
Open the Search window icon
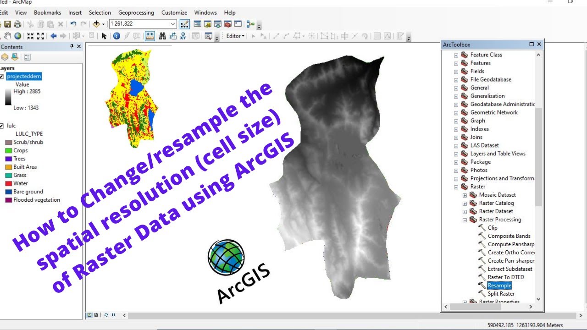[x=218, y=24]
